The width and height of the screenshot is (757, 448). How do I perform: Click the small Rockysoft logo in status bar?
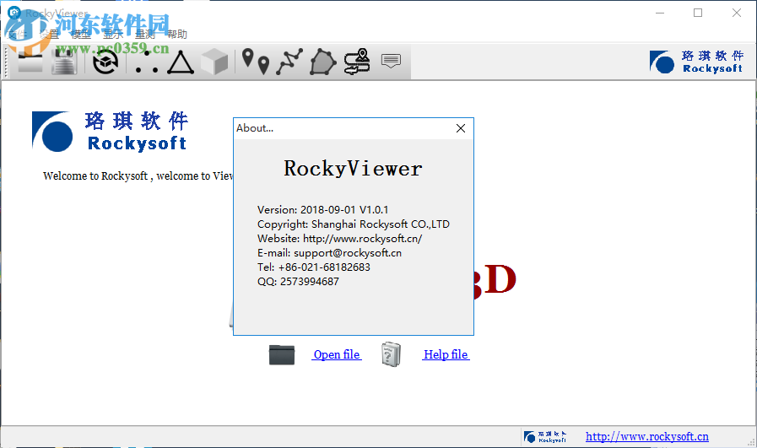[x=545, y=437]
